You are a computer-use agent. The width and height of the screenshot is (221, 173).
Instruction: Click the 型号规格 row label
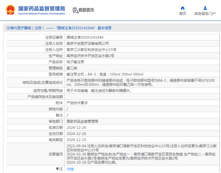pos(56,74)
